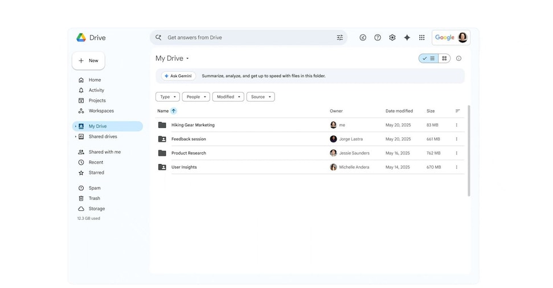Open the Type filter dropdown
Viewport: 553px width, 288px height.
point(167,97)
